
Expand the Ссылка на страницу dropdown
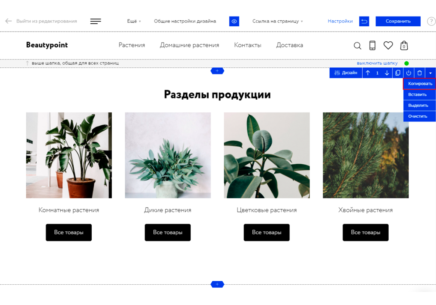click(277, 21)
